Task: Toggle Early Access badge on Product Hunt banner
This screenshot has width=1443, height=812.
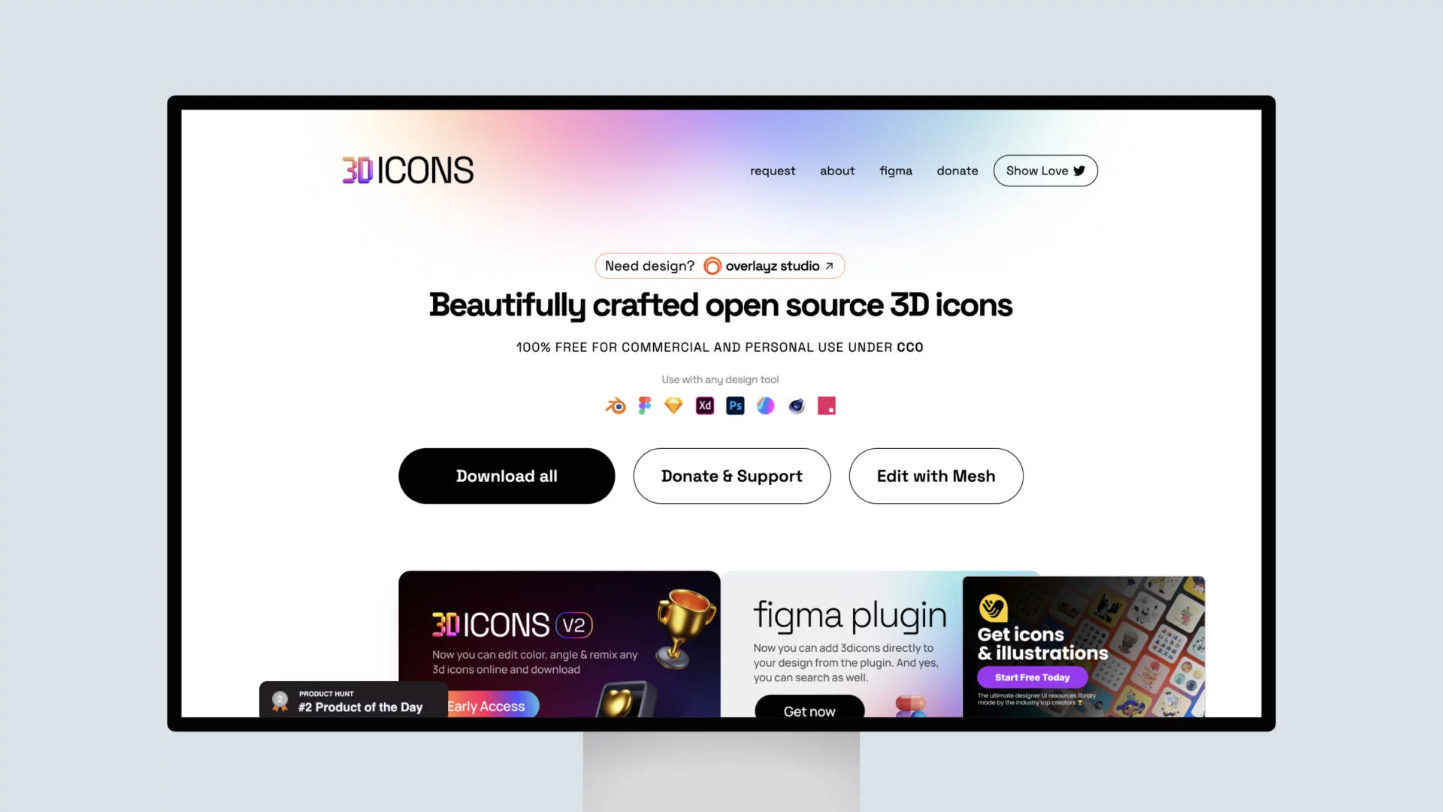Action: tap(486, 705)
